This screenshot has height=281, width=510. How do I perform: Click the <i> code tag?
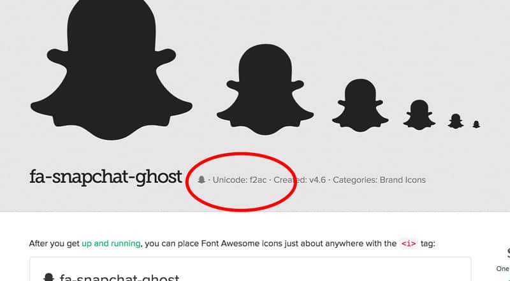409,243
